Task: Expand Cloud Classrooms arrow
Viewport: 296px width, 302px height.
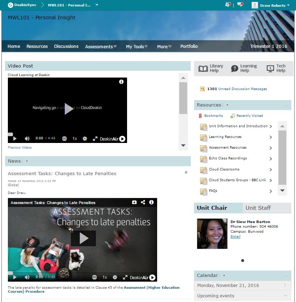Action: [271, 169]
